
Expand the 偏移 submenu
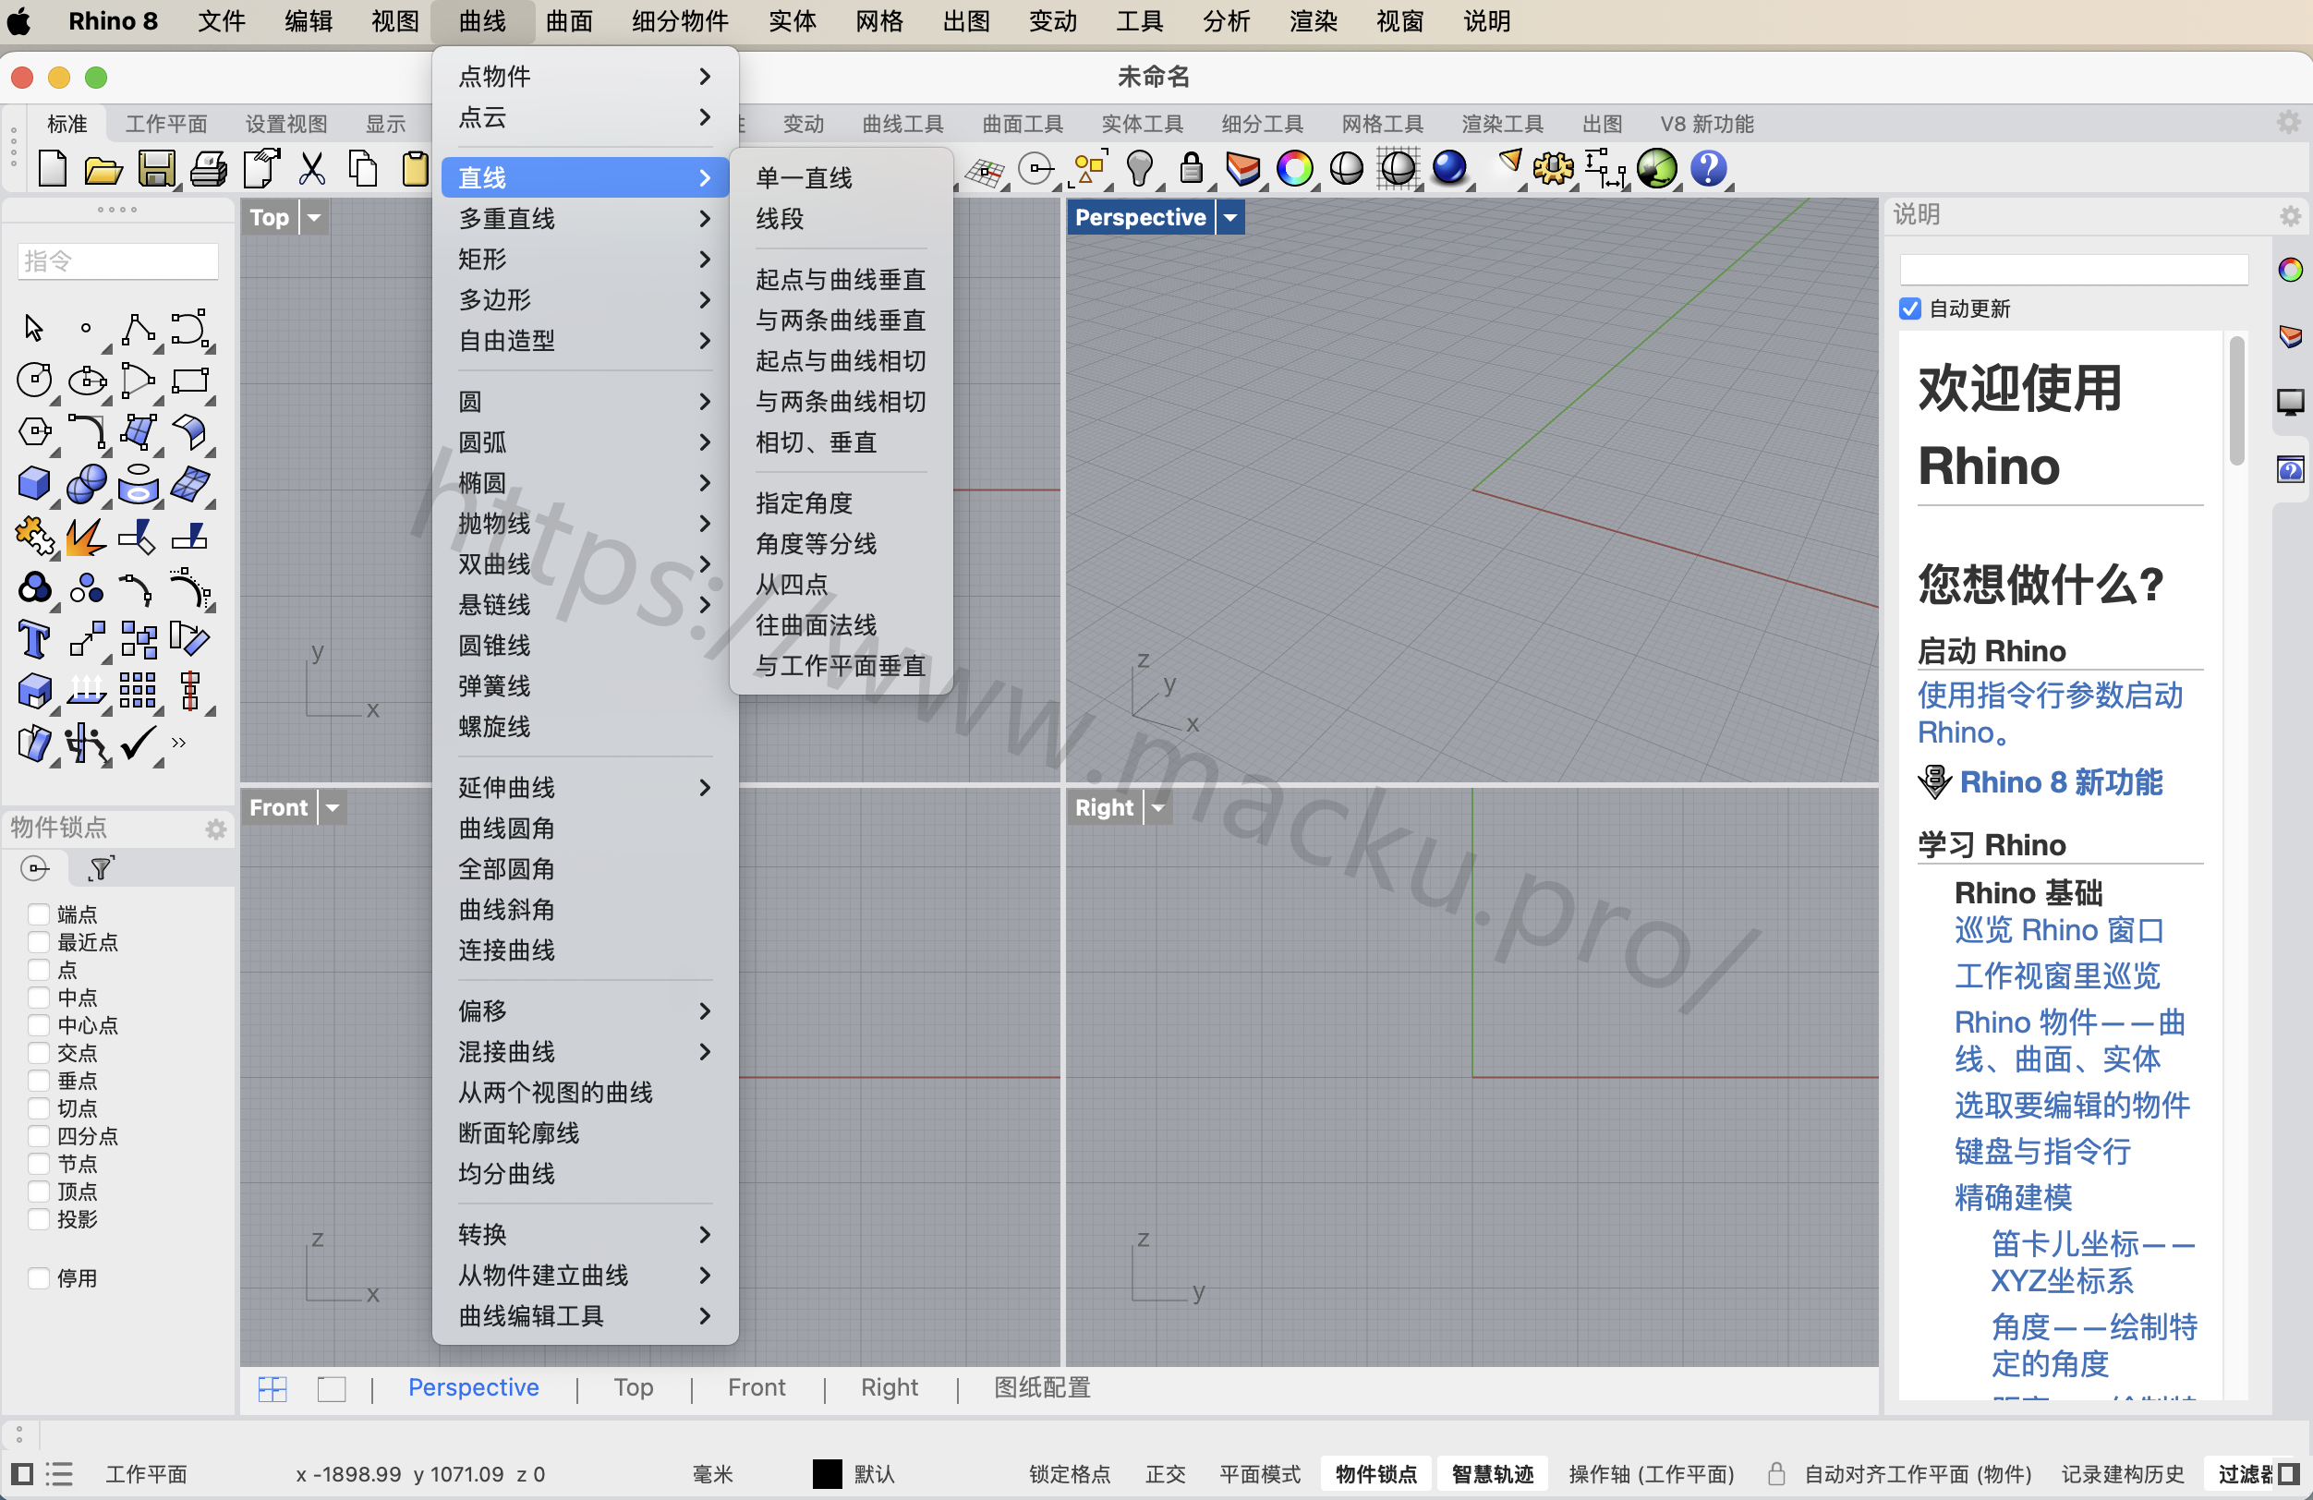tap(585, 1010)
